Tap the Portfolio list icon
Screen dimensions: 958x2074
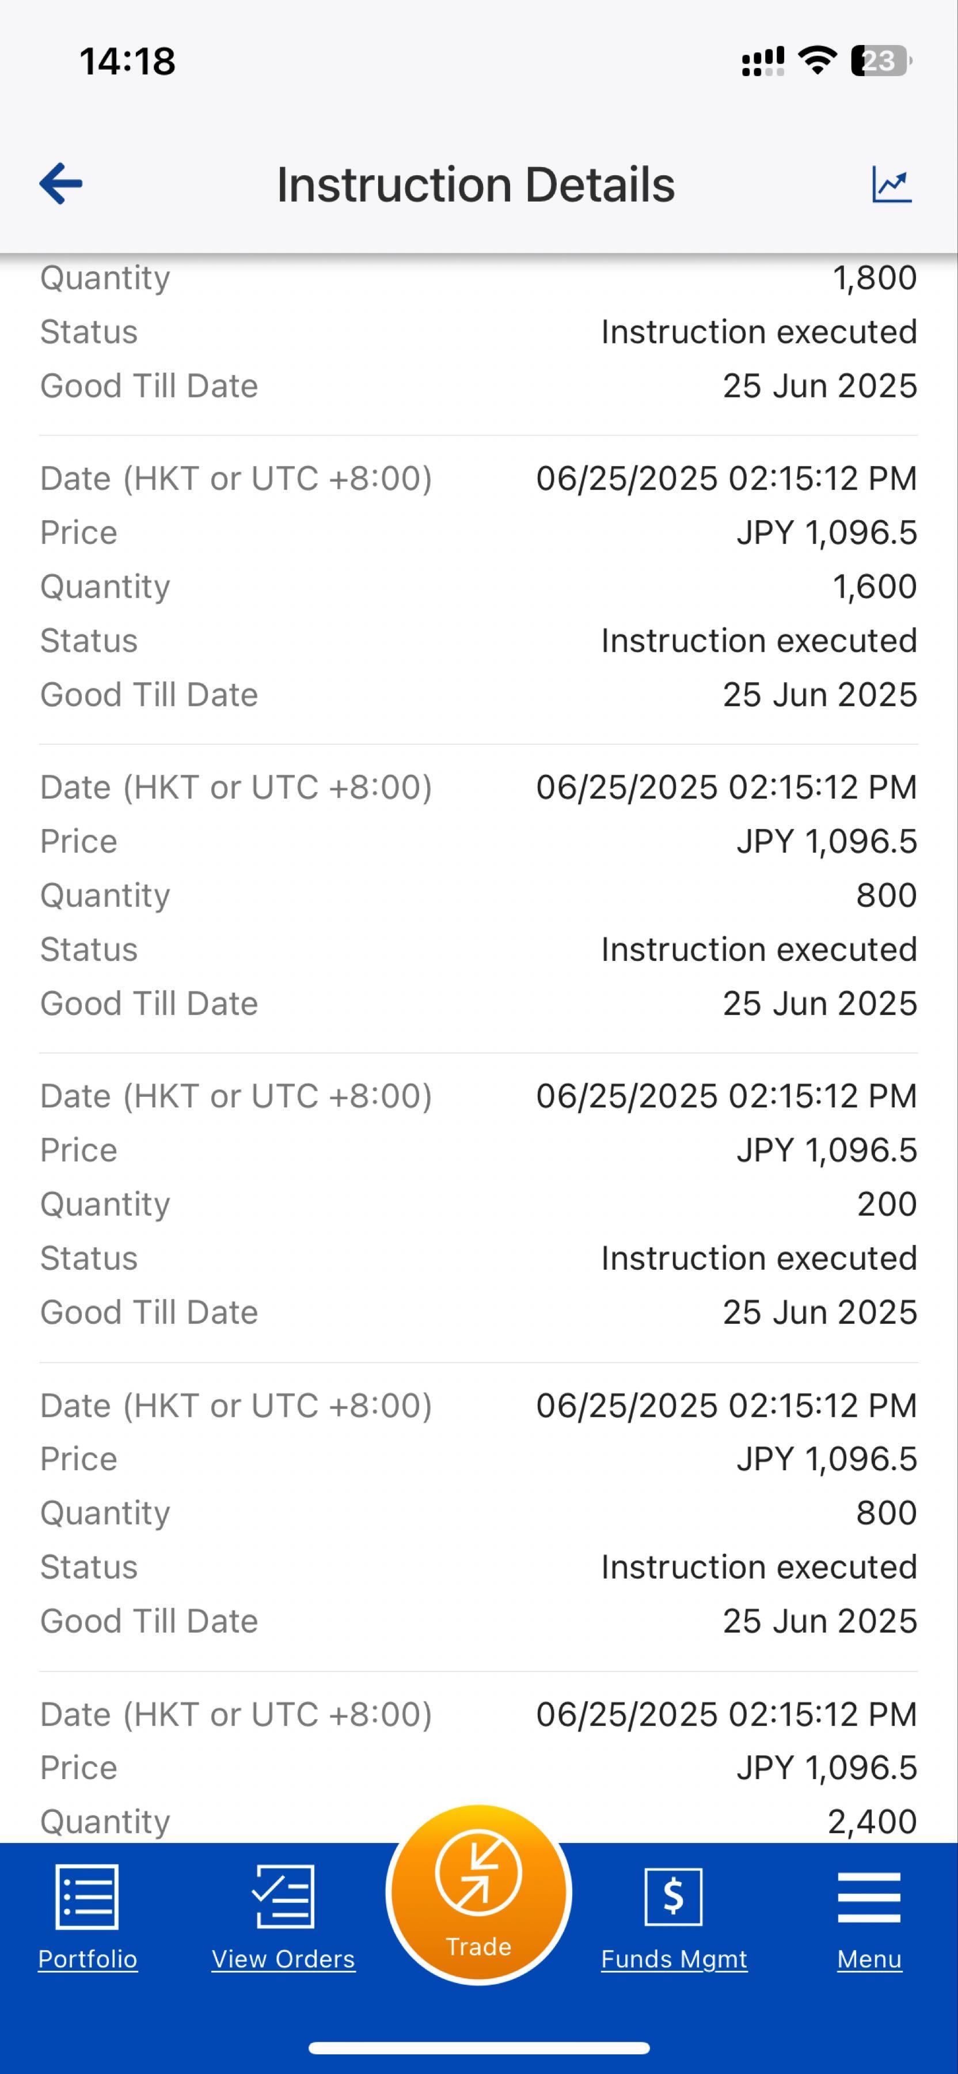coord(87,1897)
